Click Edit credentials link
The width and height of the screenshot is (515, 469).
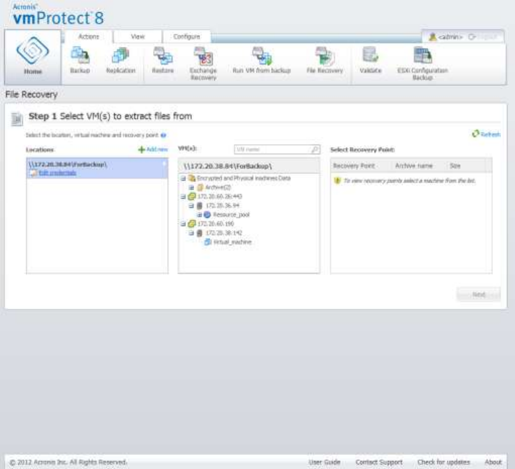tap(58, 173)
